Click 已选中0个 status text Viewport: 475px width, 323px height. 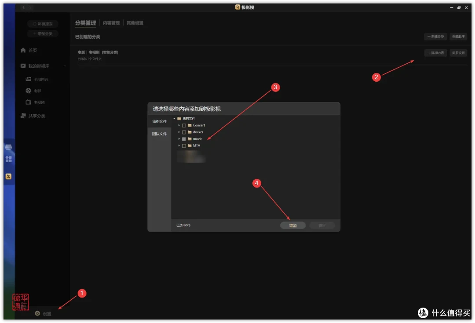click(x=183, y=225)
